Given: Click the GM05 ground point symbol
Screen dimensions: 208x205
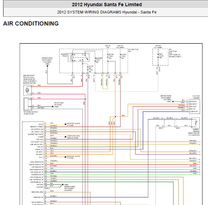Looking at the screenshot, I should pyautogui.click(x=53, y=107).
